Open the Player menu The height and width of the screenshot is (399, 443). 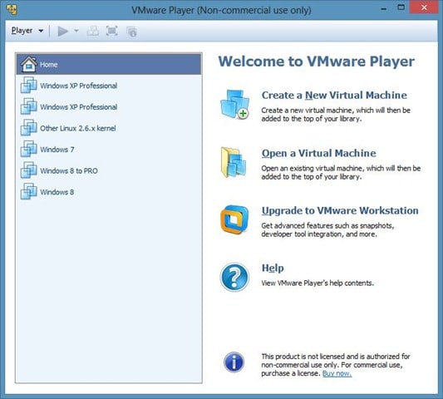27,31
